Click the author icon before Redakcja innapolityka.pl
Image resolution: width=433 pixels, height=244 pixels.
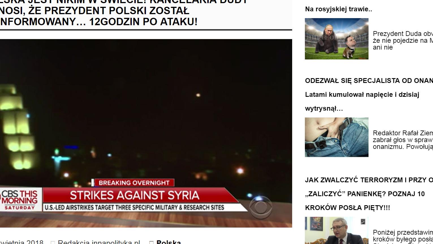(53, 242)
